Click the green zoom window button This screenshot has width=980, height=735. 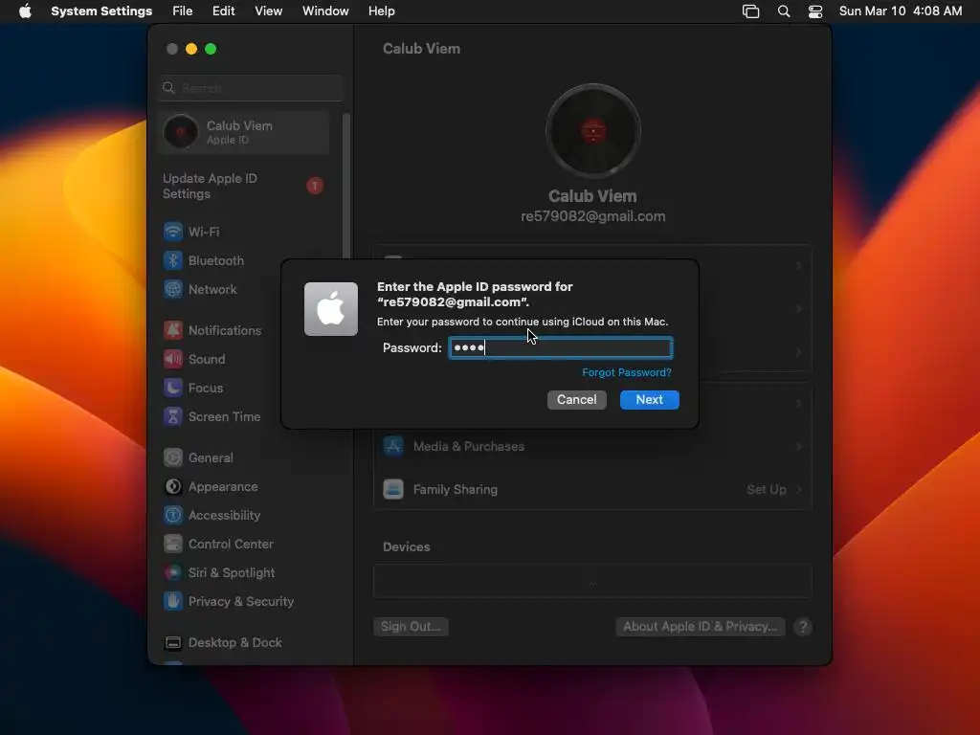pos(211,49)
